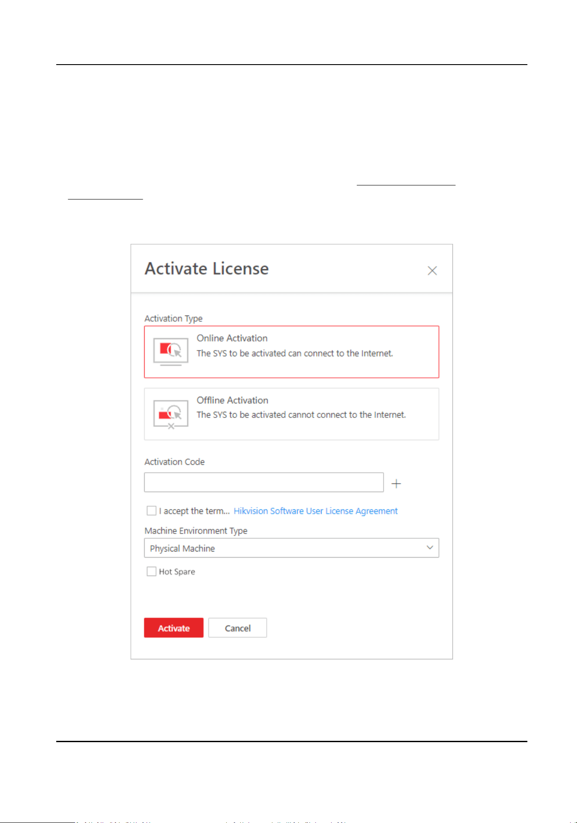Click the Activation Type label
Viewport: 577px width, 823px height.
click(x=174, y=319)
